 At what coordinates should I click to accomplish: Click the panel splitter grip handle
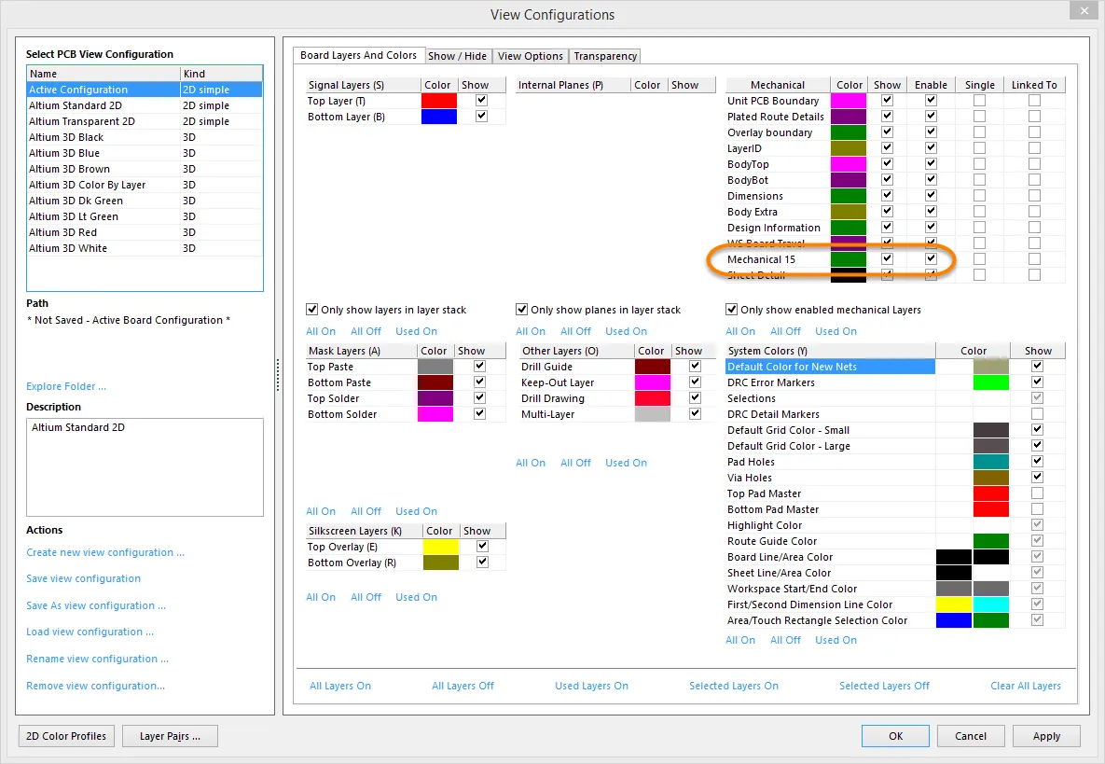279,375
